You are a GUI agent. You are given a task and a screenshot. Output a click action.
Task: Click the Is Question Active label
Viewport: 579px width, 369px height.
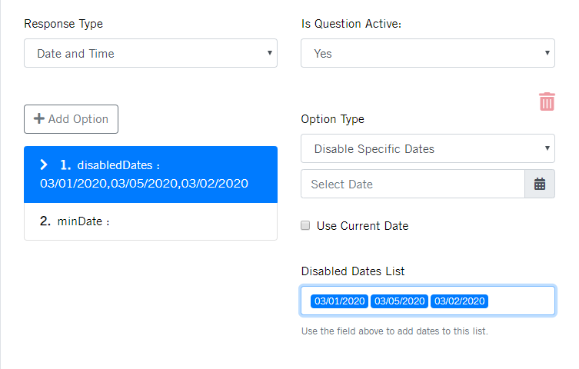[x=351, y=24]
